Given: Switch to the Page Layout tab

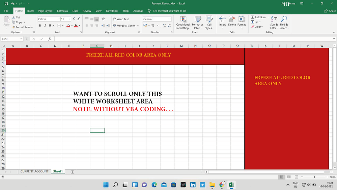Looking at the screenshot, I should pyautogui.click(x=45, y=11).
